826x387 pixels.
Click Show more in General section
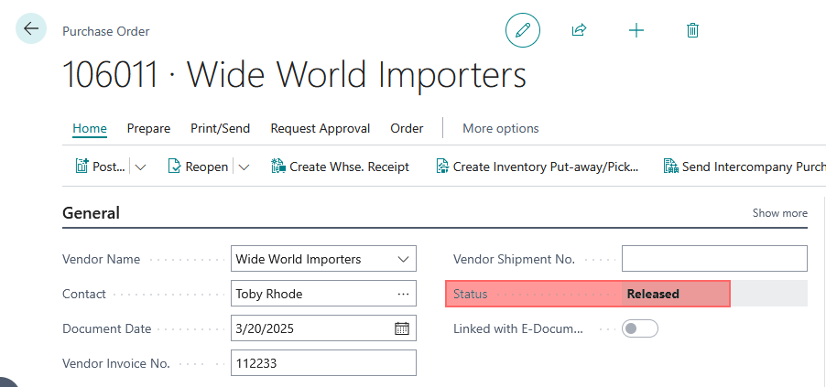coord(779,213)
